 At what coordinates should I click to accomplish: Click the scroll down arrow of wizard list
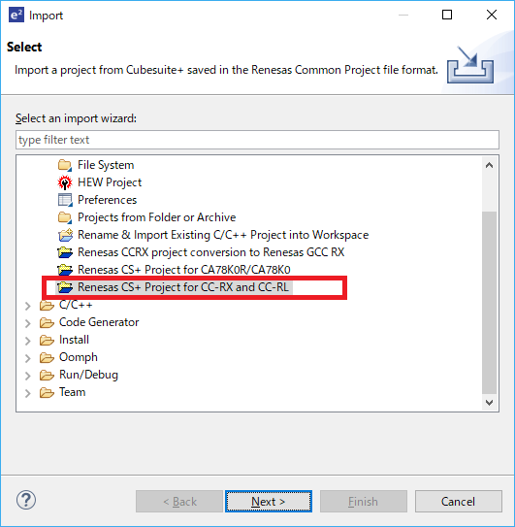489,403
